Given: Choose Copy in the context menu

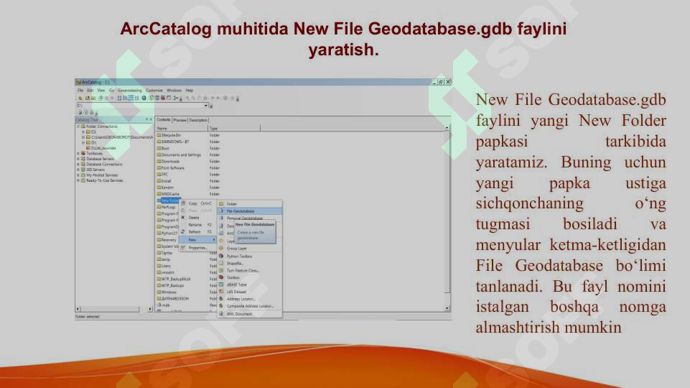Looking at the screenshot, I should (198, 203).
